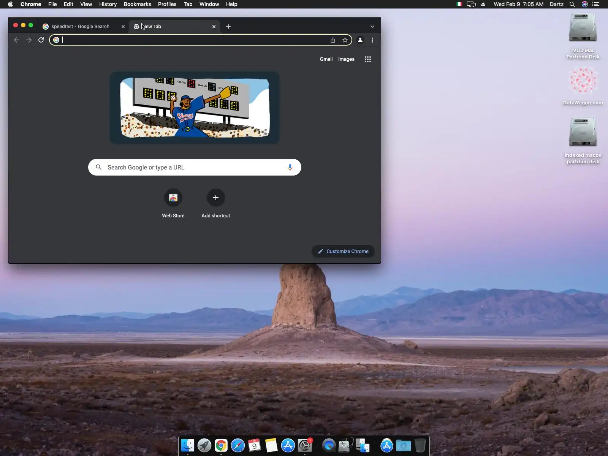Open Calendar from the Dock

pos(255,445)
